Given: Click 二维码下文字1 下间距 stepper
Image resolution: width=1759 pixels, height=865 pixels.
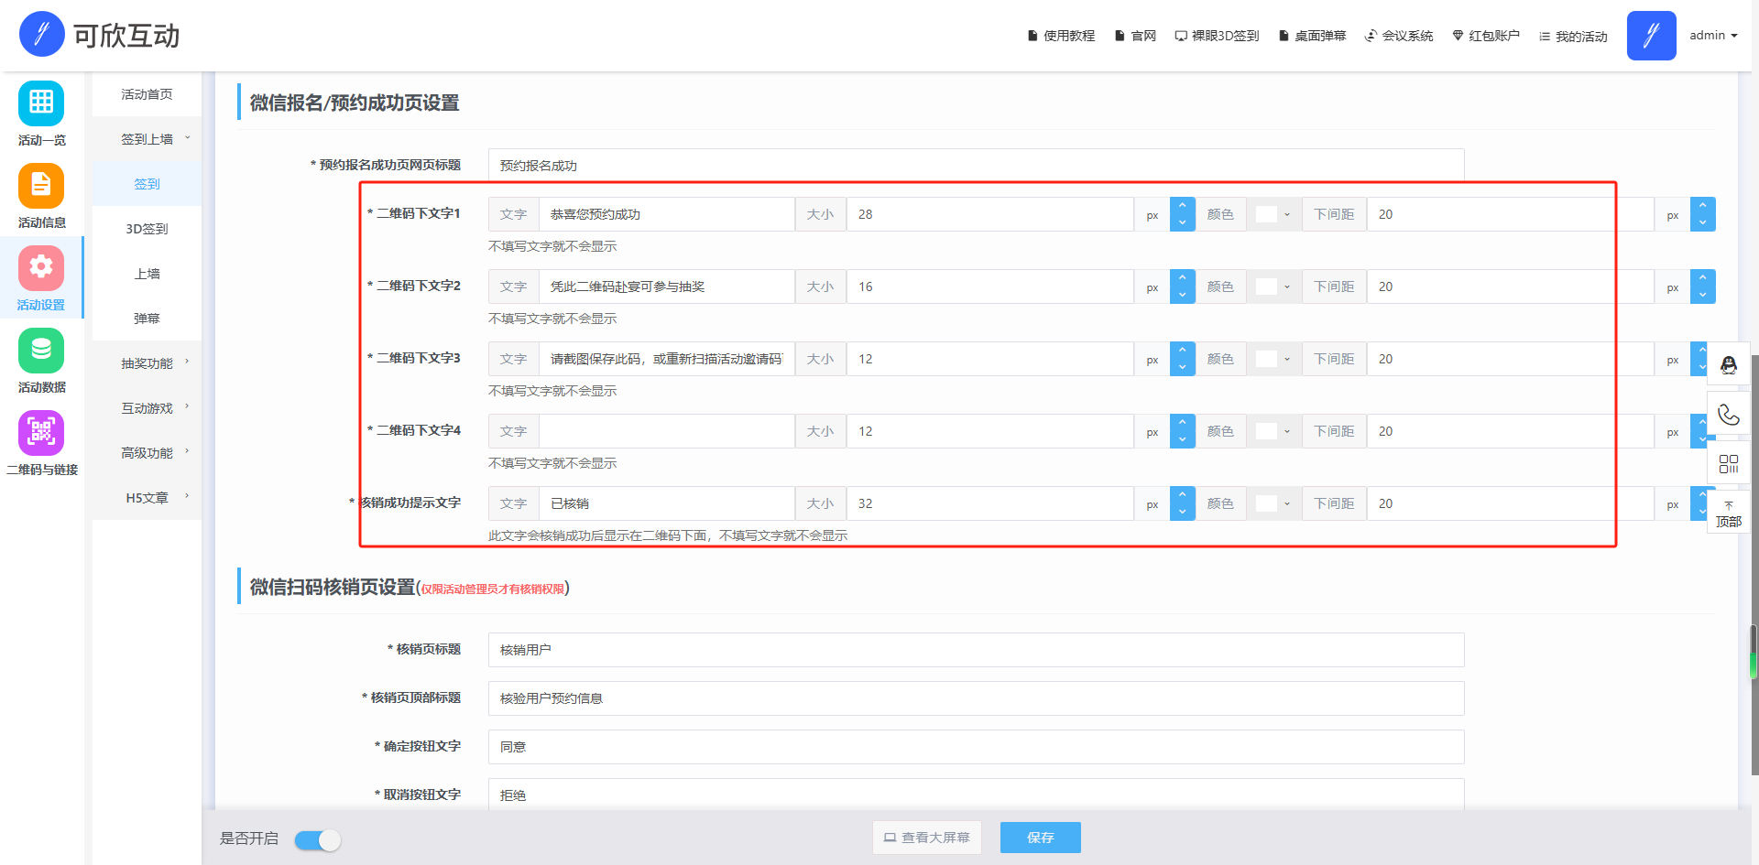Looking at the screenshot, I should pos(1703,214).
